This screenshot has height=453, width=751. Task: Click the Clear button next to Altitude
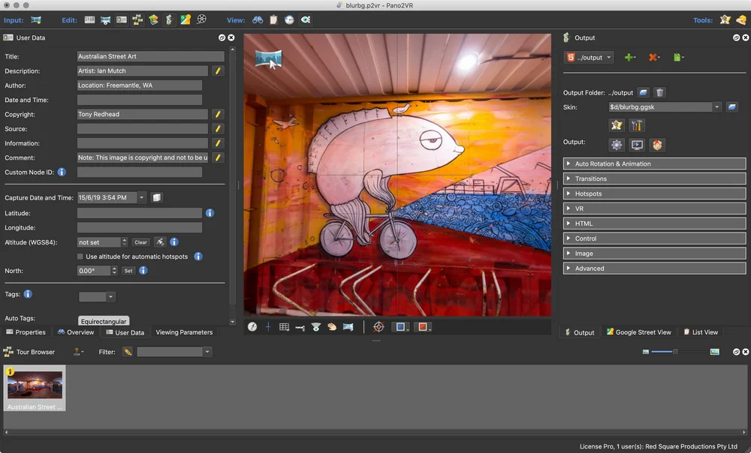pyautogui.click(x=141, y=242)
